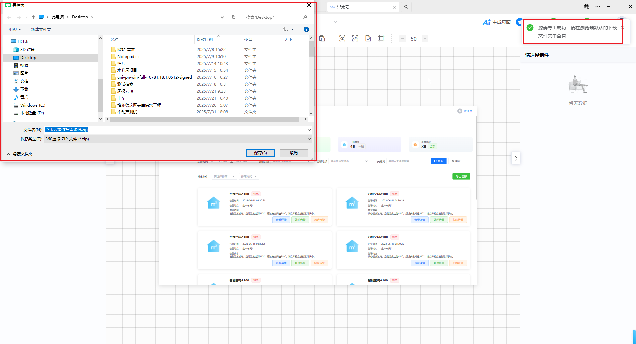Open the 组织 organize dropdown menu
The width and height of the screenshot is (636, 344).
coord(15,30)
